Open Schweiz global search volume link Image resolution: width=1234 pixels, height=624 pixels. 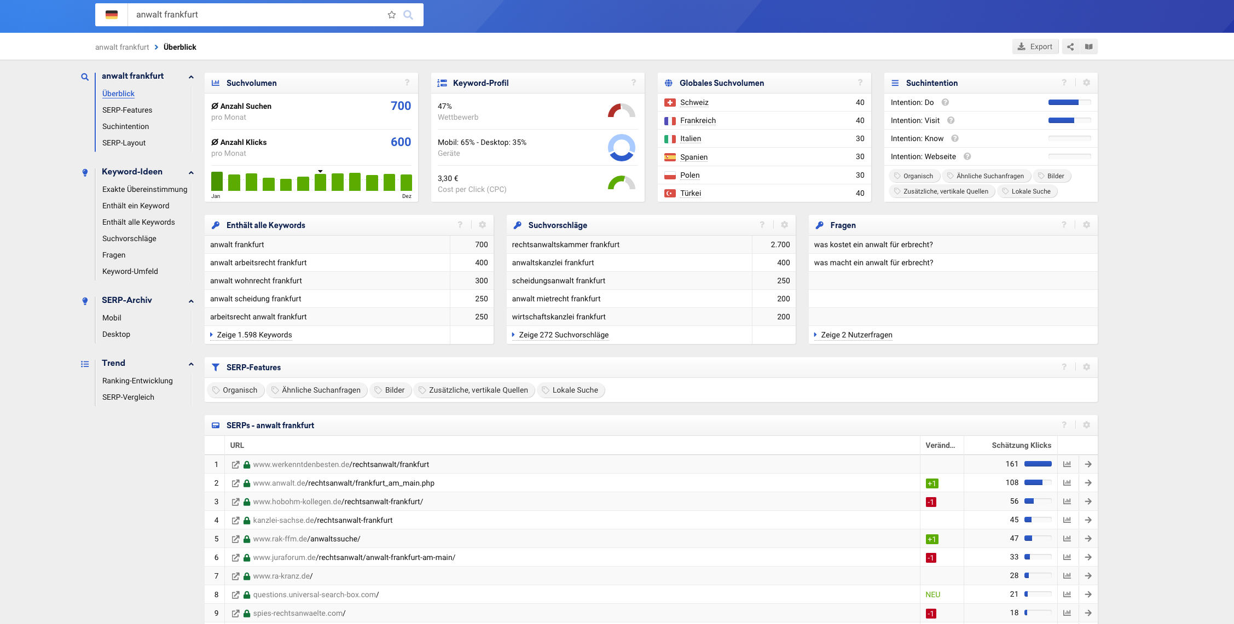[694, 102]
